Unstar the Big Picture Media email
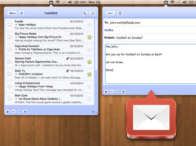 click(90, 37)
